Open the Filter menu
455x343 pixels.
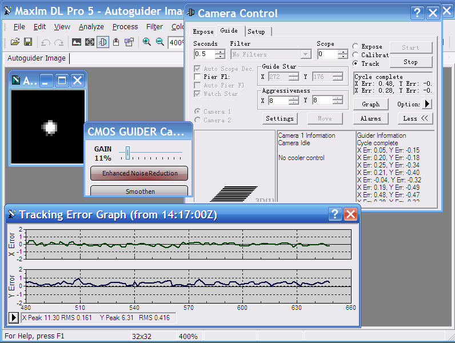coord(154,27)
